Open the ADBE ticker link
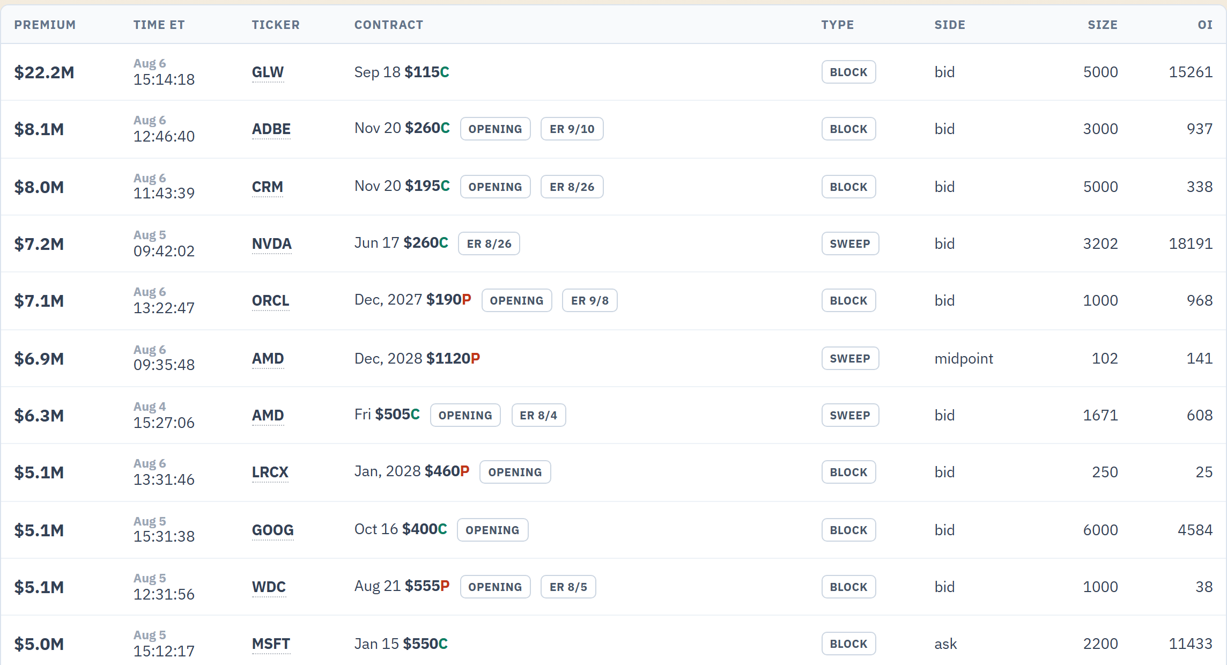 point(271,129)
